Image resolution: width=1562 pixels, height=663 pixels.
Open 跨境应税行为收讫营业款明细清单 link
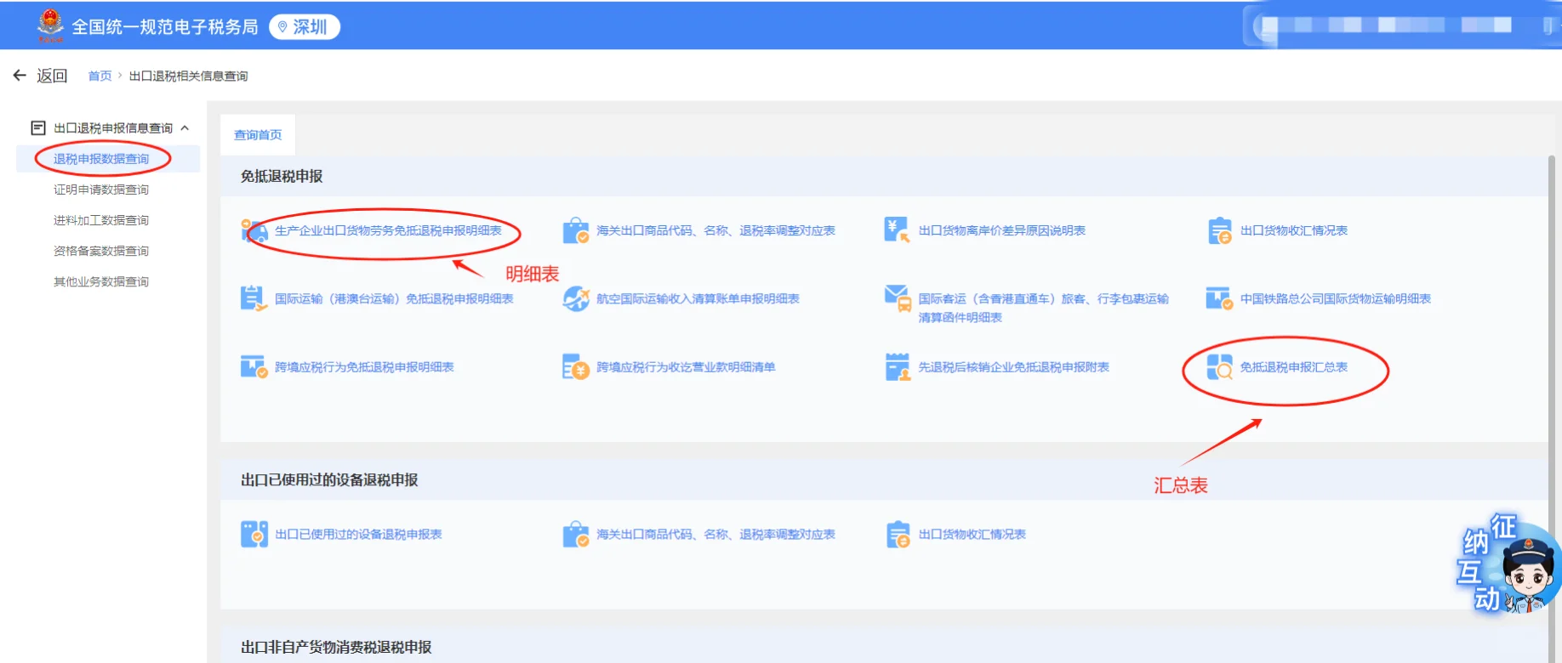click(x=686, y=367)
